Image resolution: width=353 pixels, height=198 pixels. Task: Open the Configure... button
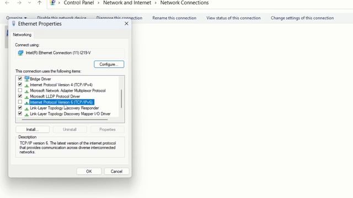(109, 64)
